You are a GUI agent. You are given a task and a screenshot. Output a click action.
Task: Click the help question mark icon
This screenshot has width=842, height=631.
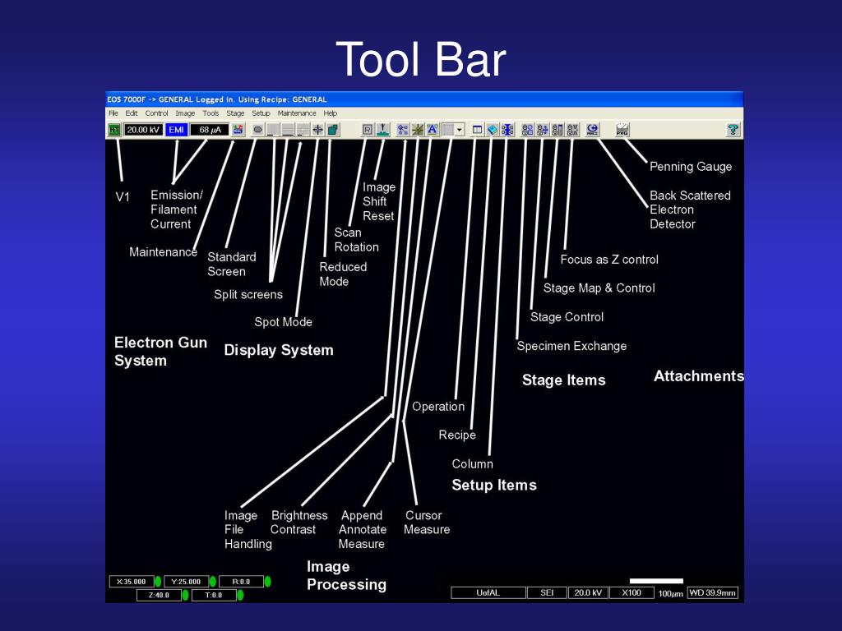coord(733,130)
